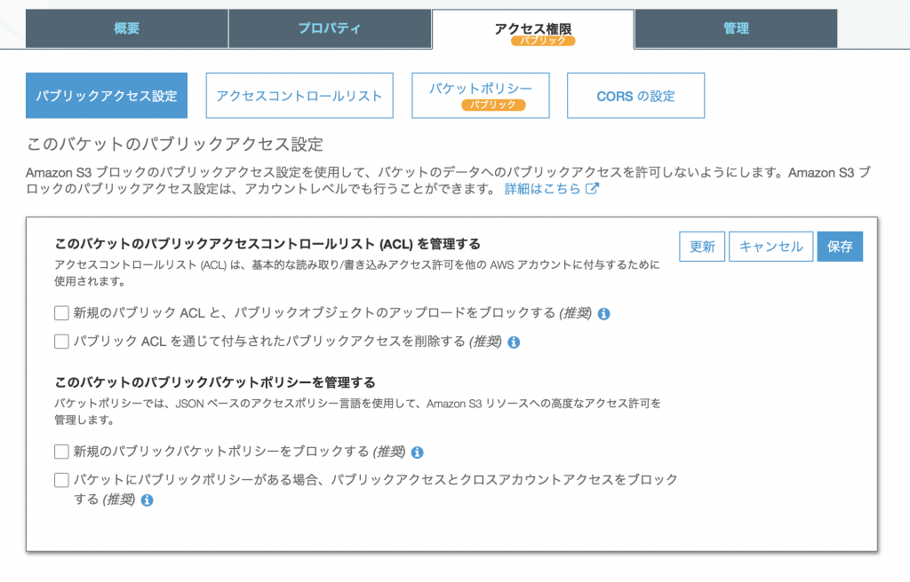Click info icon beside block new public ACL option

[x=604, y=314]
